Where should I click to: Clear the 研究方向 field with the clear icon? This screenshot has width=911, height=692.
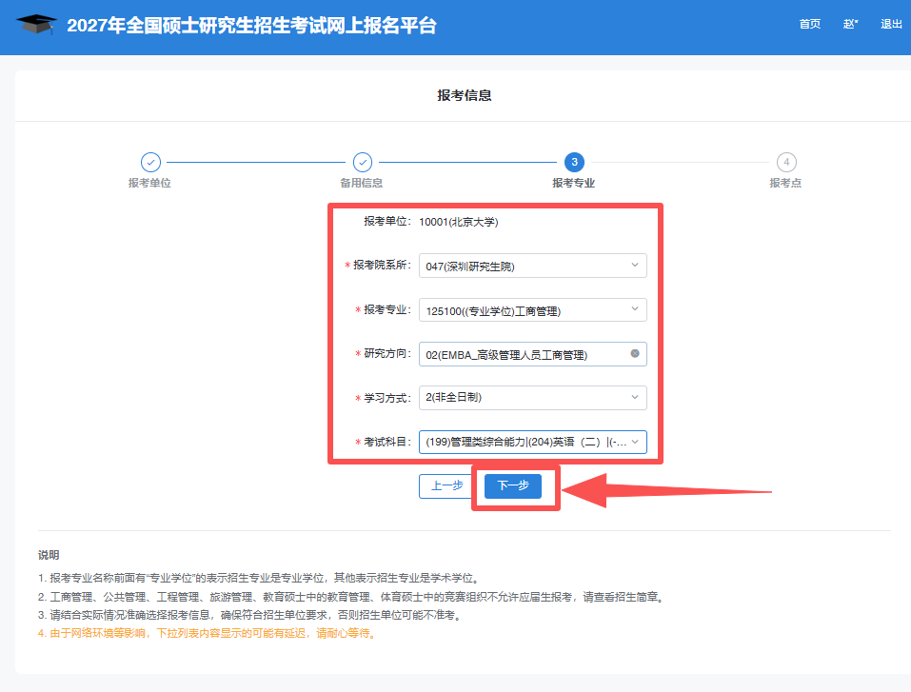click(x=635, y=353)
